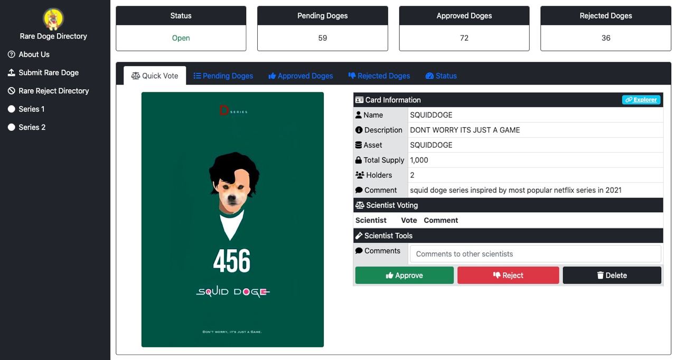Click the pencil icon beside Scientist Tools
The image size is (676, 360).
(359, 235)
